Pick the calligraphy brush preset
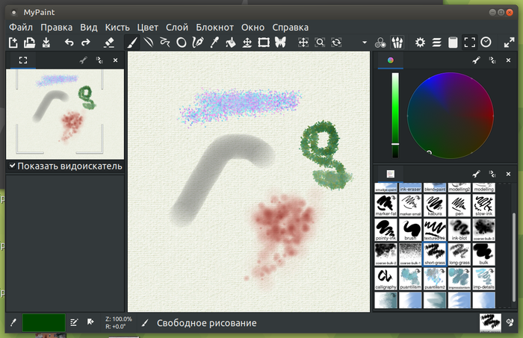 (386, 279)
